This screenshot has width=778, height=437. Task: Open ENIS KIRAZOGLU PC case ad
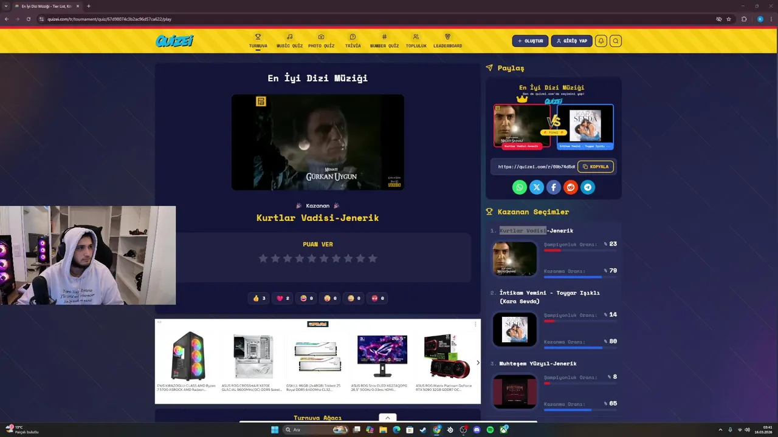pyautogui.click(x=187, y=362)
